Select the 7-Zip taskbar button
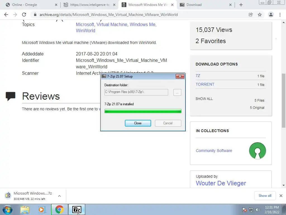Screen dimensions: 286x215 pos(77,209)
